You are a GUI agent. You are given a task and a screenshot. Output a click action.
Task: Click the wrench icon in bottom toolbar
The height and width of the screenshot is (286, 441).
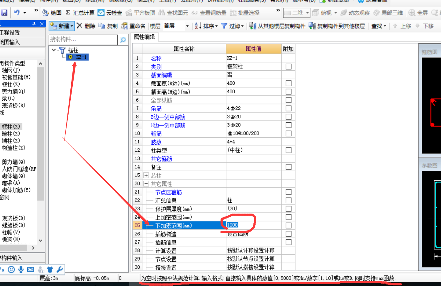coord(60,269)
